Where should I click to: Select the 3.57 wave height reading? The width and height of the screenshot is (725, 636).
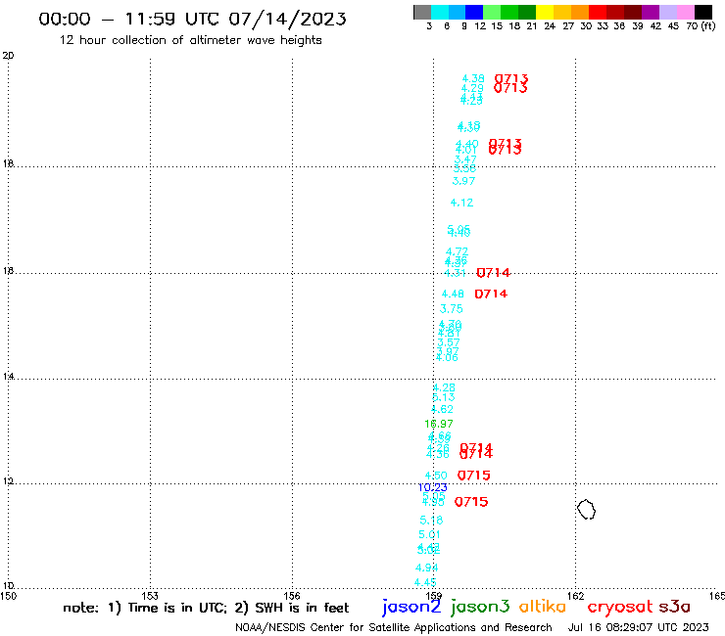click(449, 342)
